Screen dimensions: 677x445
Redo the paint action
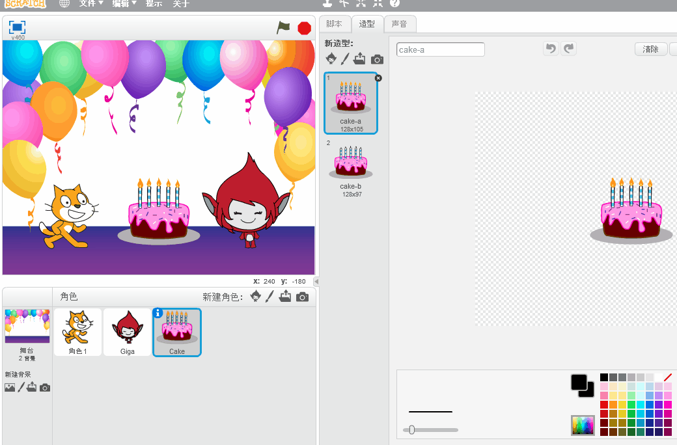569,48
